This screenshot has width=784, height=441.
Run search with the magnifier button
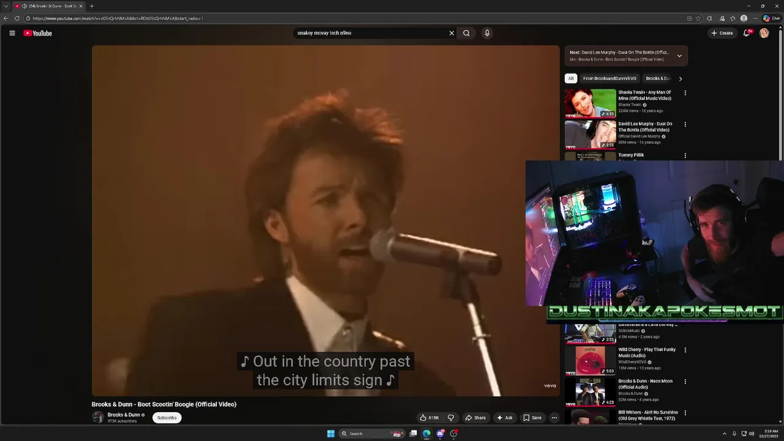(x=466, y=33)
